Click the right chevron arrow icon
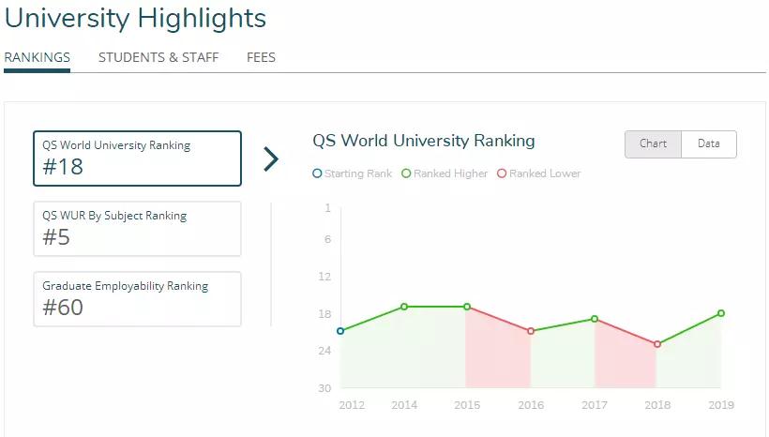 click(271, 158)
